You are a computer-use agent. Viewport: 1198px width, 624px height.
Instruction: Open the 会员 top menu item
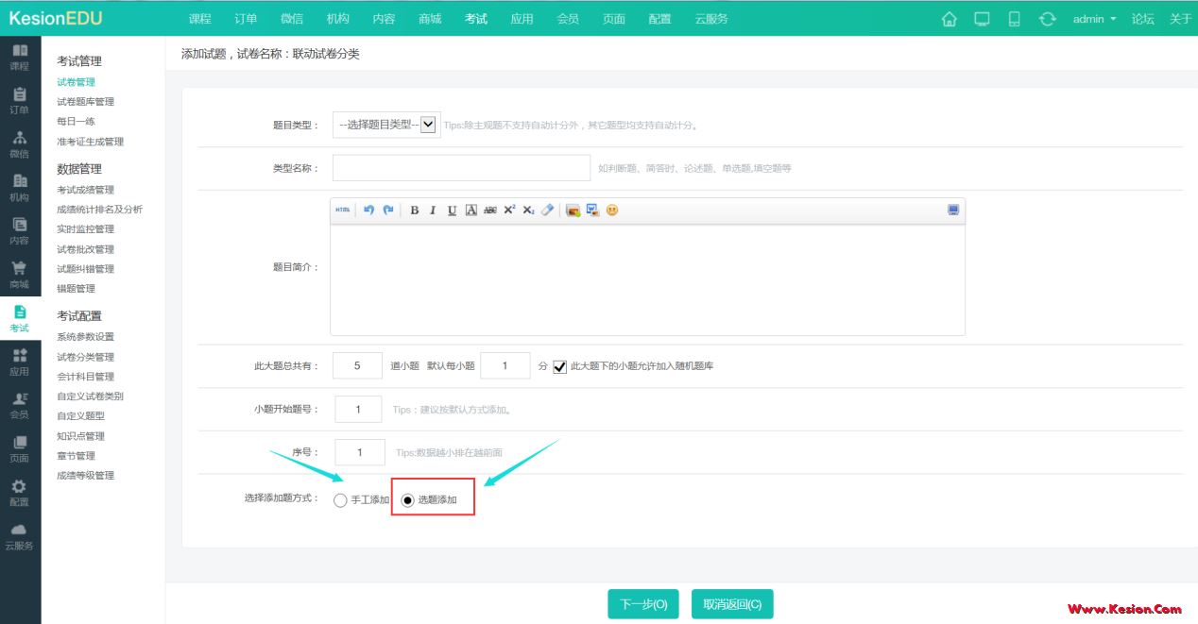[x=568, y=19]
